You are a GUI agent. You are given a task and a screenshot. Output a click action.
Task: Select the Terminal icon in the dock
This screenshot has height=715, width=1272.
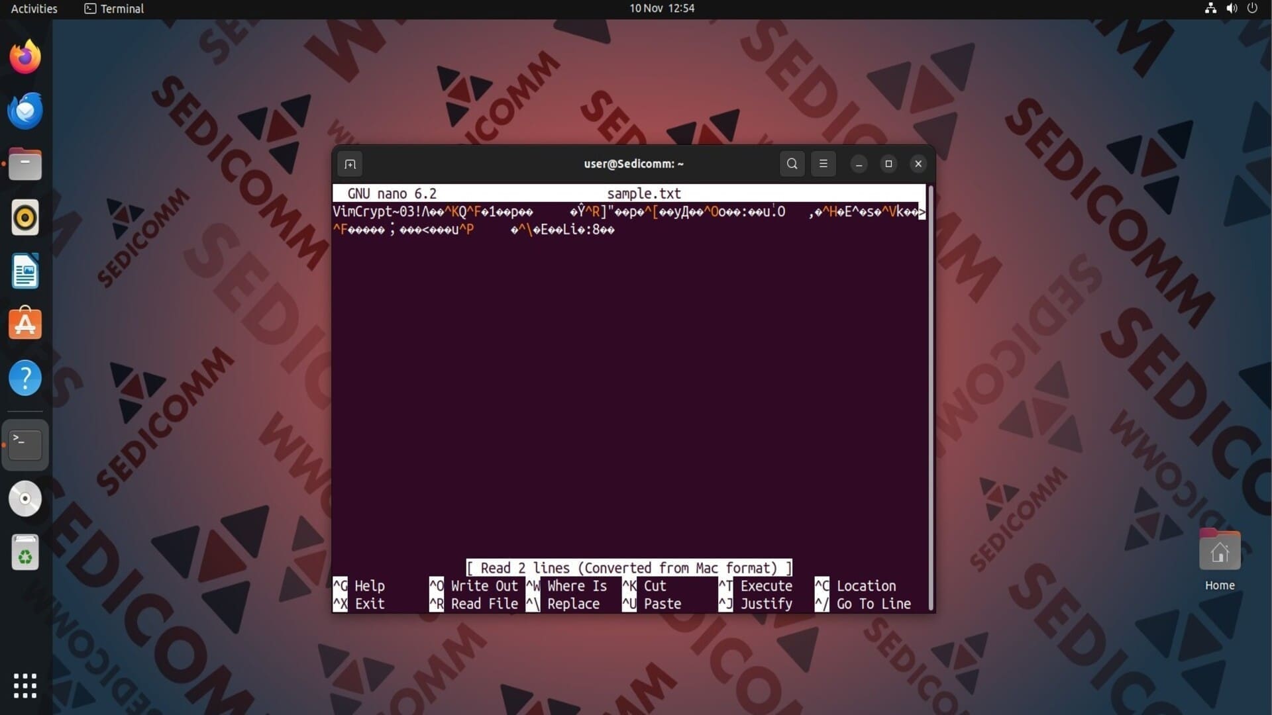click(25, 445)
